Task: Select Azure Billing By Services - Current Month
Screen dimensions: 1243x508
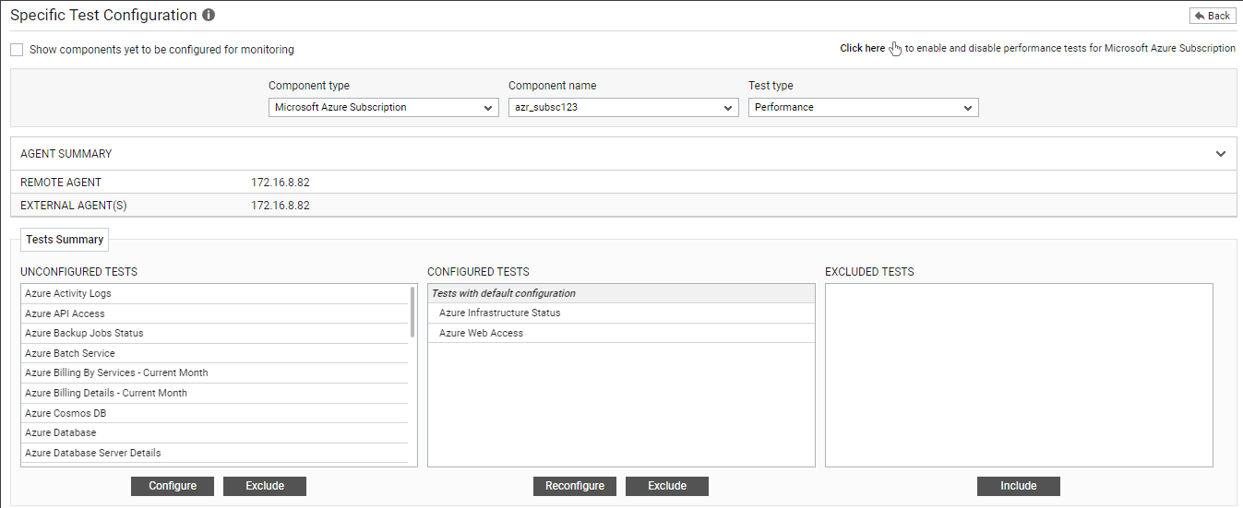Action: (214, 372)
